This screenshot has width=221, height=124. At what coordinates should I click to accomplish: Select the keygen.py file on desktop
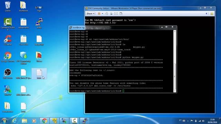click(39, 41)
